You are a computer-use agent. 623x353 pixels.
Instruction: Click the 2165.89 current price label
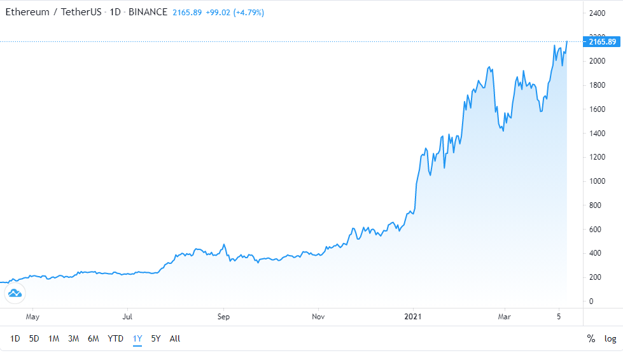[602, 42]
